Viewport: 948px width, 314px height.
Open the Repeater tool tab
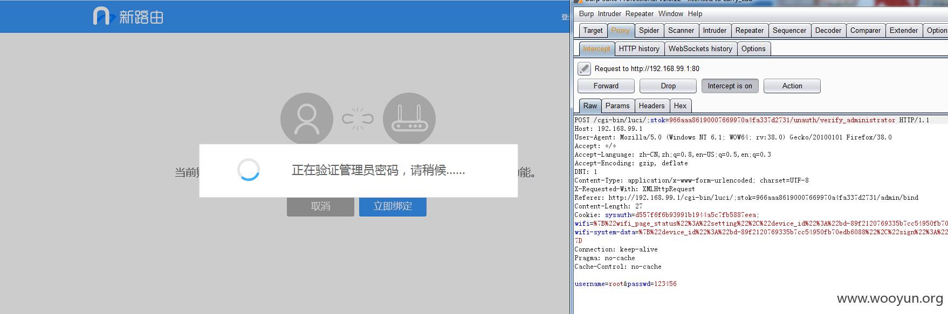coord(750,31)
